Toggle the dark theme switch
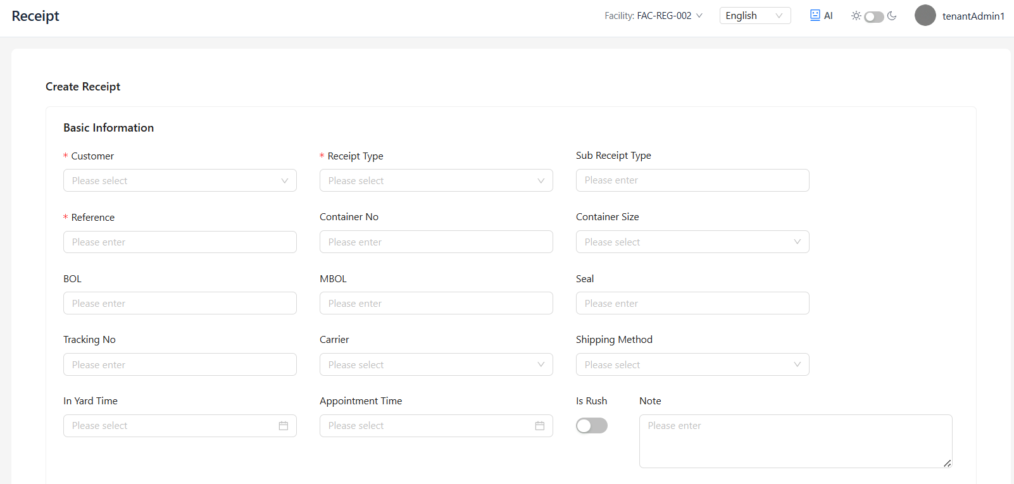This screenshot has height=484, width=1014. click(x=874, y=16)
